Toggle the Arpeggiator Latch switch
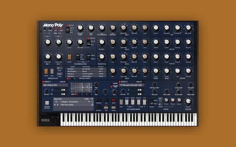The image size is (236, 147). (x=52, y=71)
